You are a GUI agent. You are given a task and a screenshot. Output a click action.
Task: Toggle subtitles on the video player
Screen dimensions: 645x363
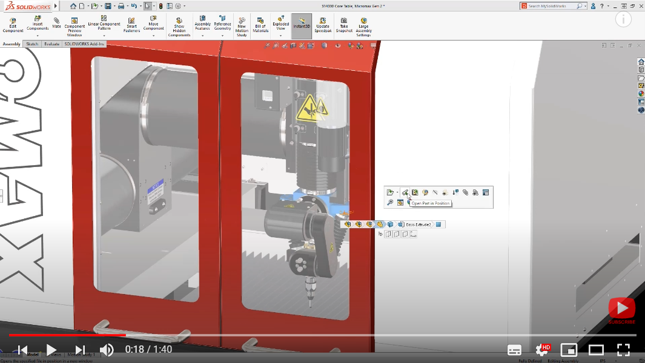(514, 350)
